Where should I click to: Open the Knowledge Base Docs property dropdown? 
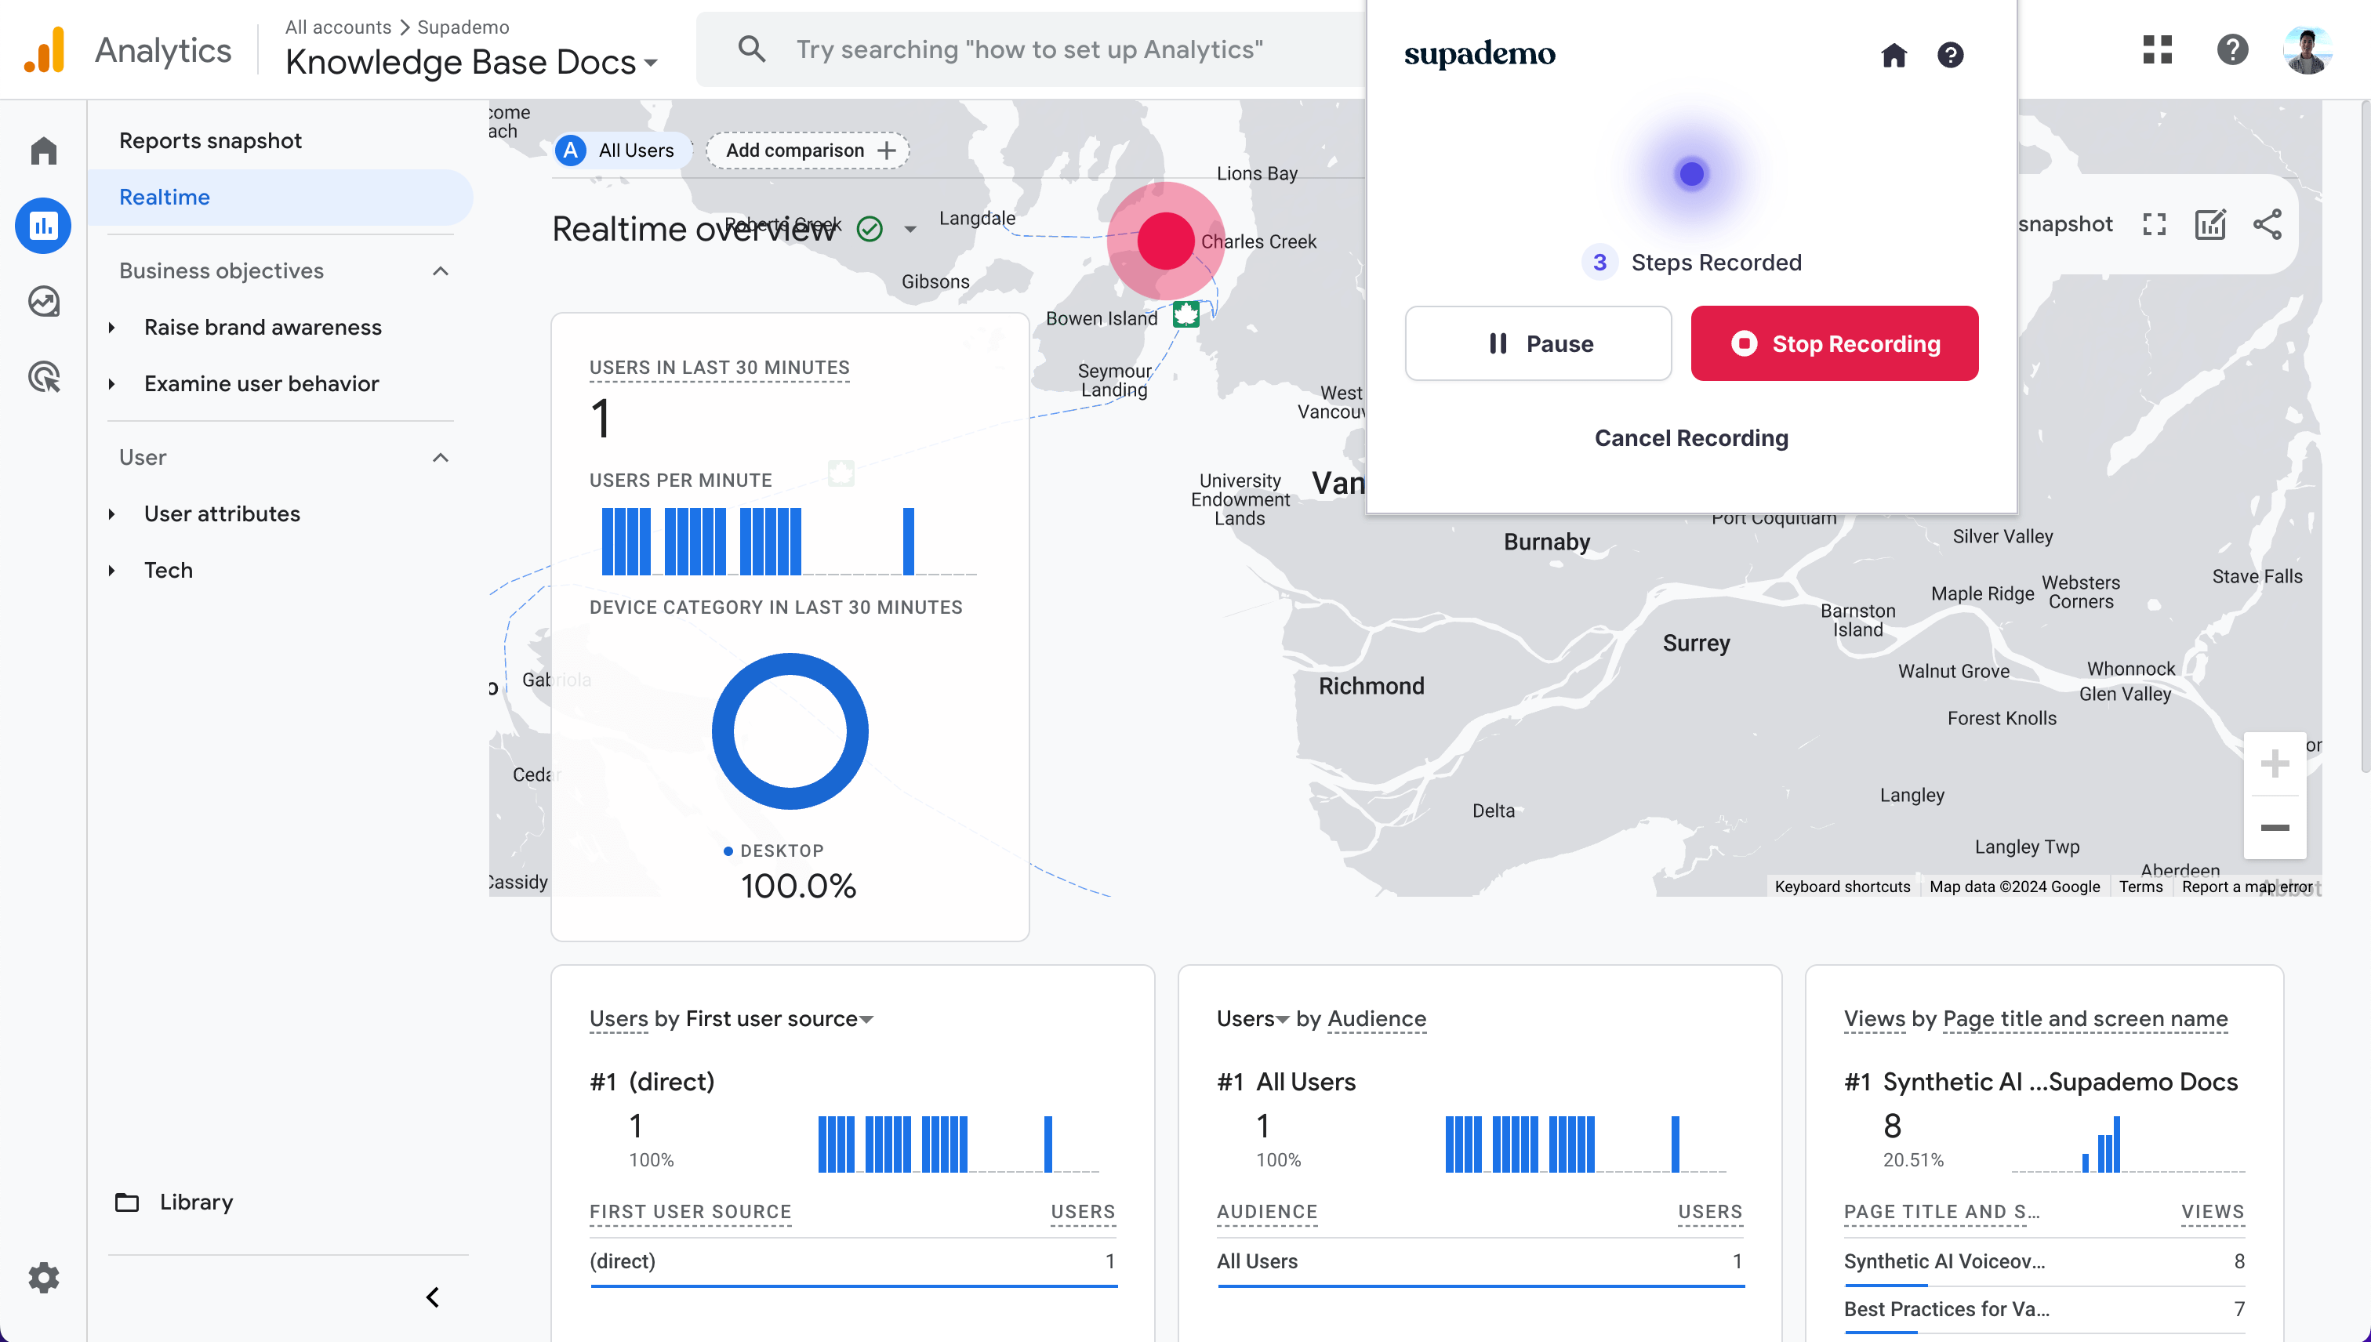(x=471, y=62)
